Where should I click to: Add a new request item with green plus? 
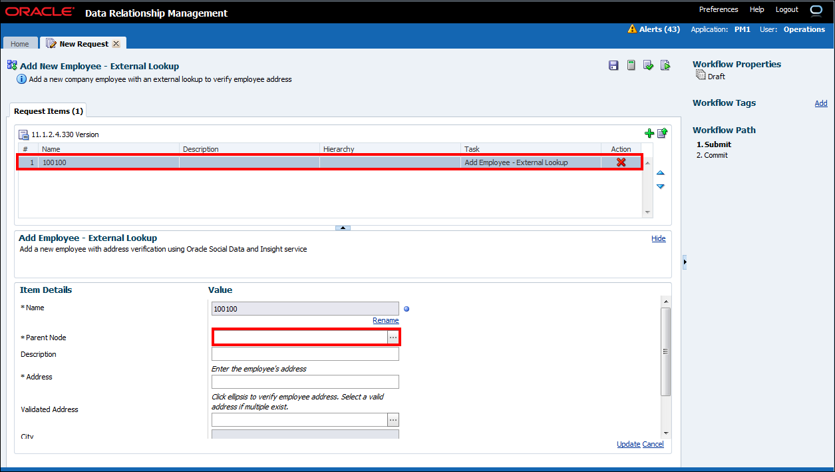pyautogui.click(x=649, y=134)
